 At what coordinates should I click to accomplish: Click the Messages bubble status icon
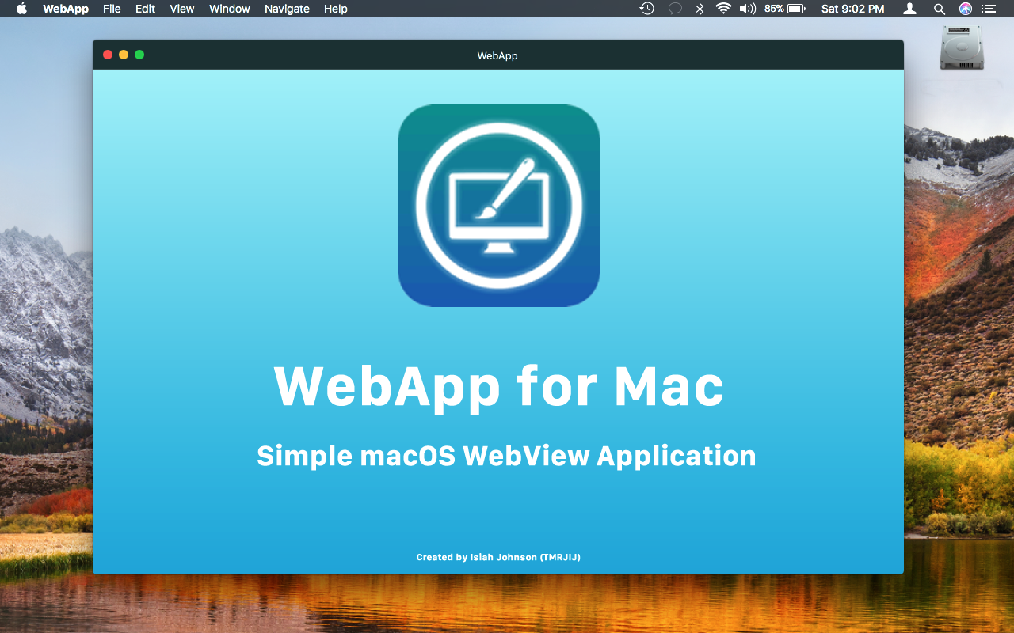click(x=675, y=9)
